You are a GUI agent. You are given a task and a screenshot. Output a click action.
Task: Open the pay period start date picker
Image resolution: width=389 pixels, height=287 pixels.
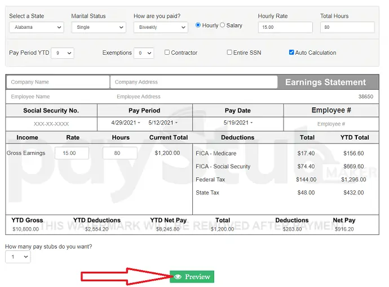tap(126, 123)
